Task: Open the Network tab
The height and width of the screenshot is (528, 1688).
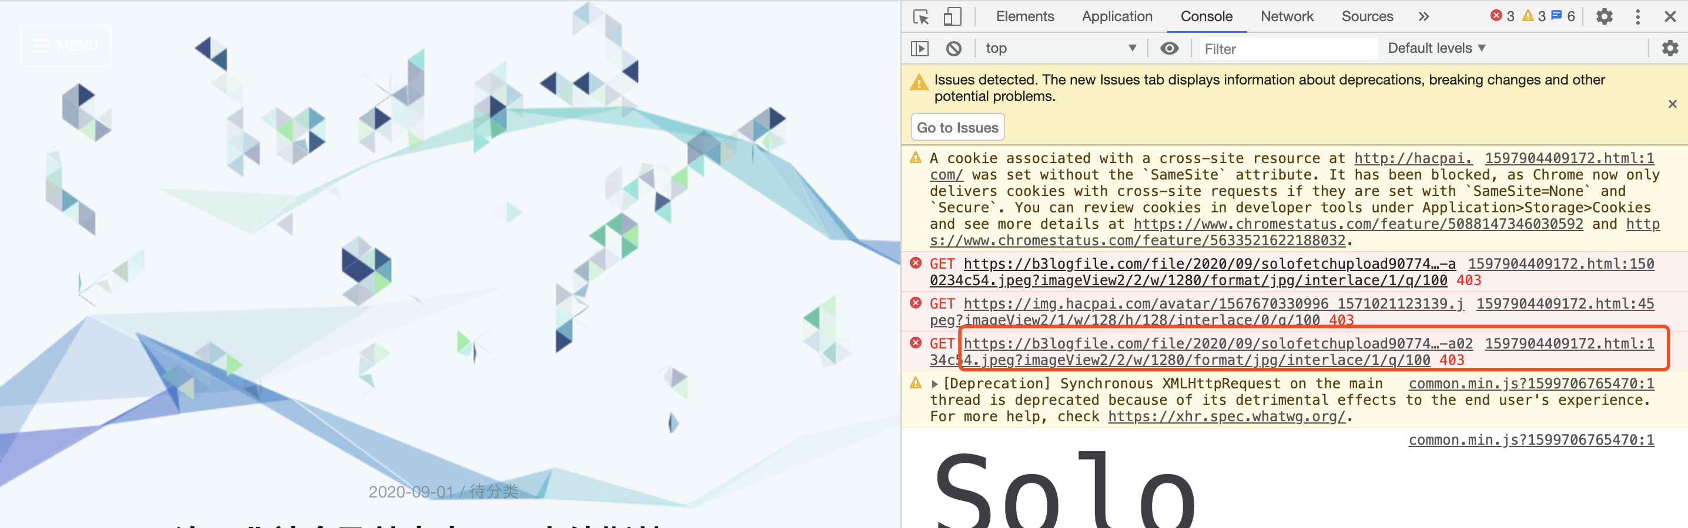Action: [1287, 16]
